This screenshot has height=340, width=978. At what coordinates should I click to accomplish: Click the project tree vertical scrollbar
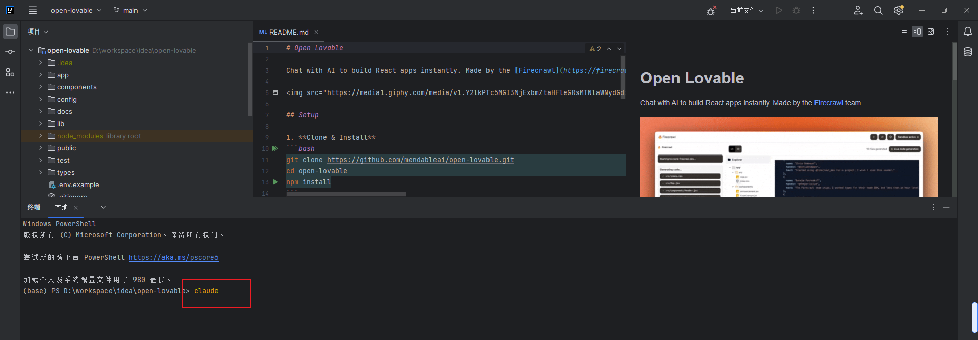point(250,80)
